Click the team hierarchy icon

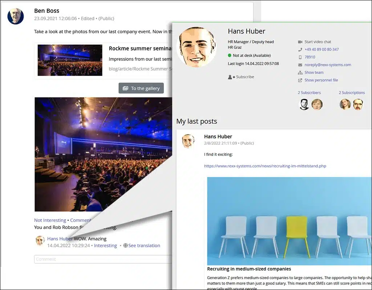click(300, 72)
